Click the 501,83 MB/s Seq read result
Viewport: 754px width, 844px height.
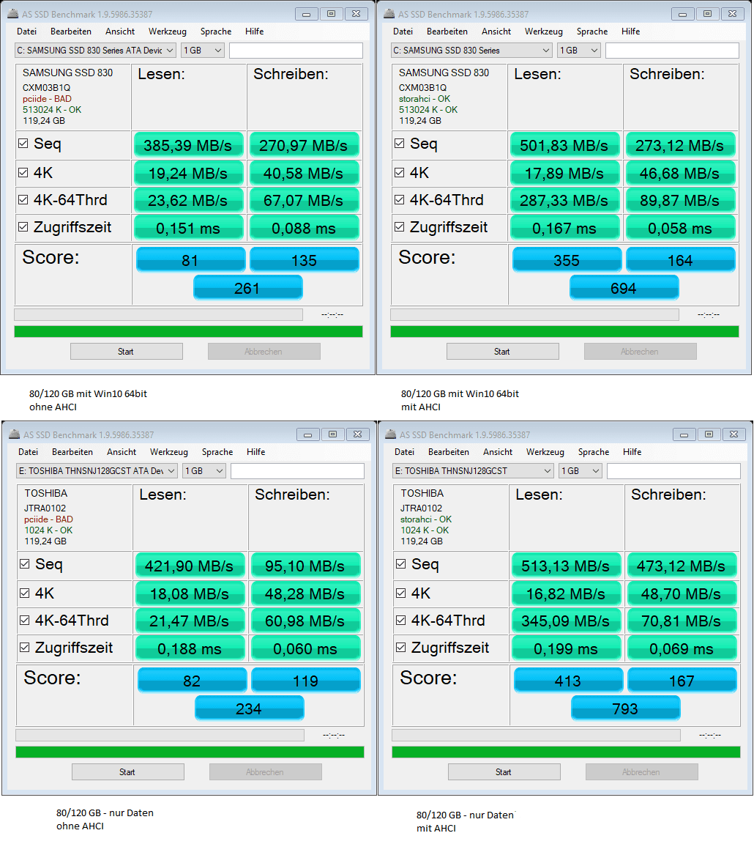click(564, 145)
